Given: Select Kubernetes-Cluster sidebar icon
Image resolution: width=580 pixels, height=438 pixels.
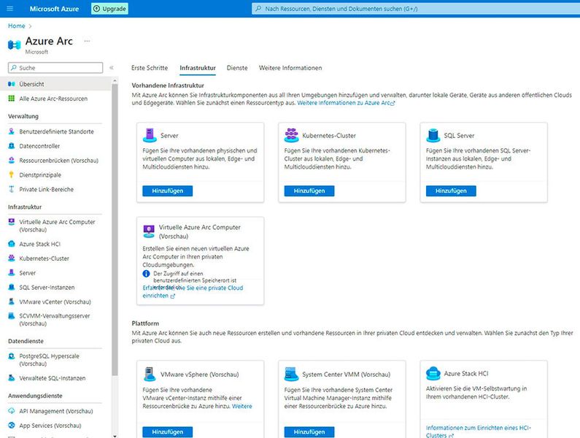Looking at the screenshot, I should pos(12,258).
